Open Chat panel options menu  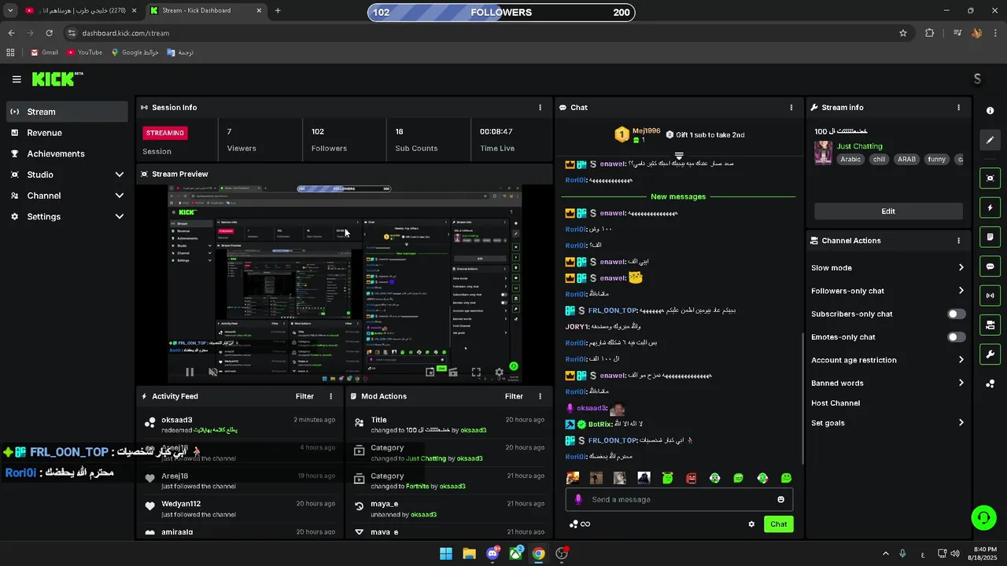click(791, 108)
